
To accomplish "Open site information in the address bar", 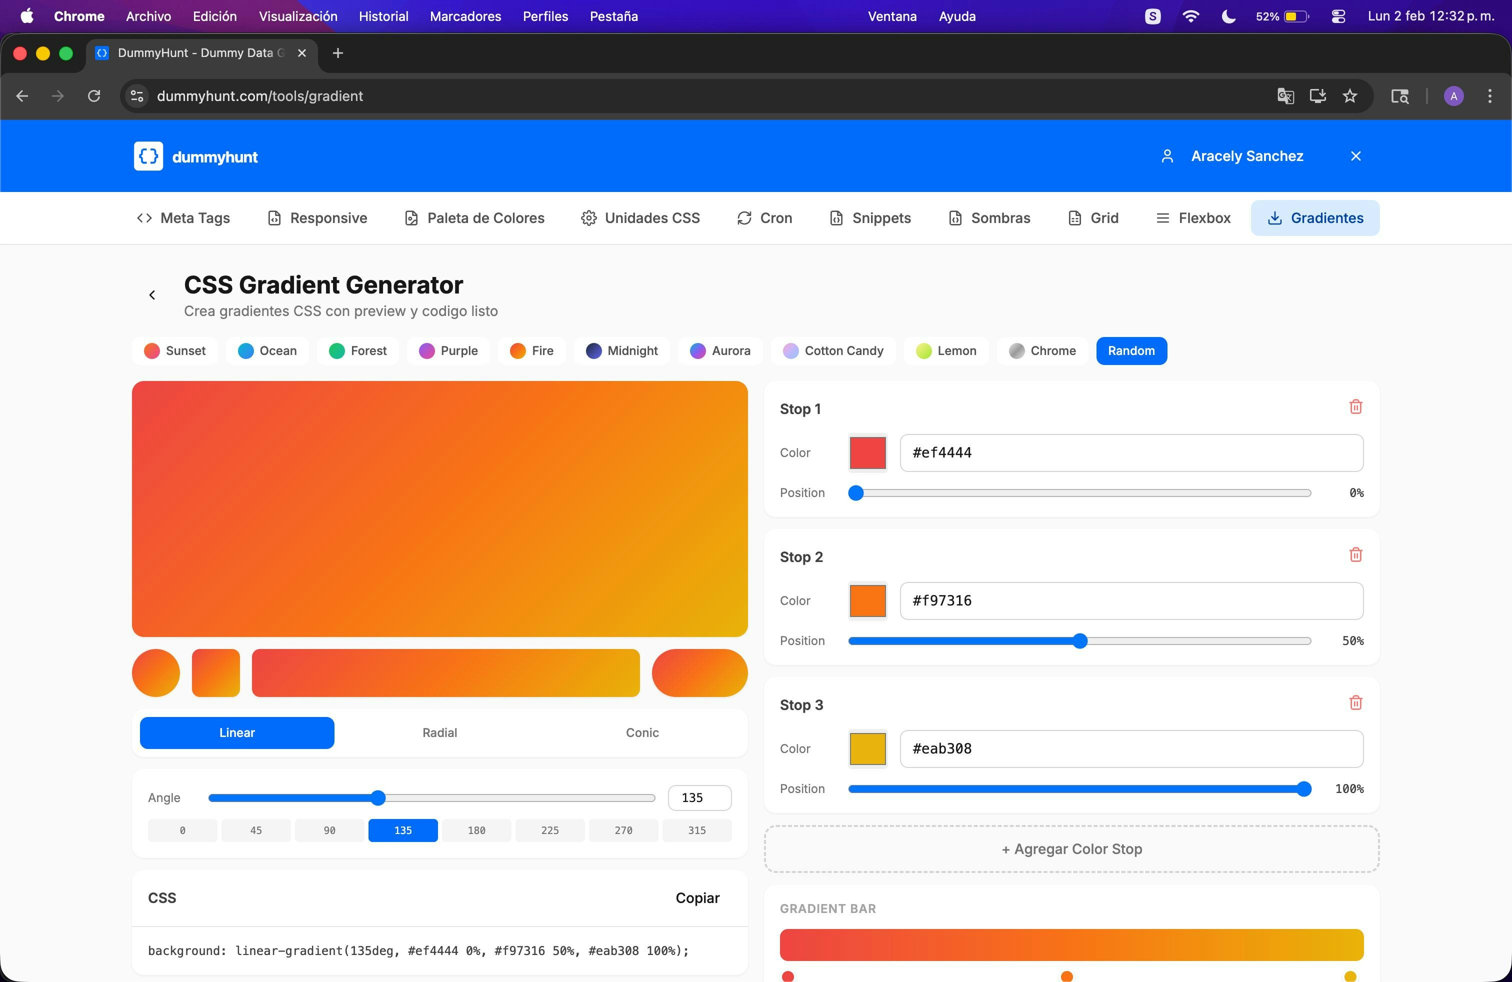I will tap(136, 96).
